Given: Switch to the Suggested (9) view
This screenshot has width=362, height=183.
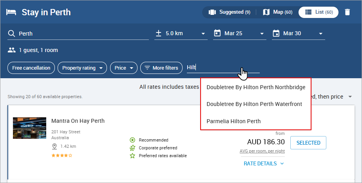Looking at the screenshot, I should pos(230,12).
